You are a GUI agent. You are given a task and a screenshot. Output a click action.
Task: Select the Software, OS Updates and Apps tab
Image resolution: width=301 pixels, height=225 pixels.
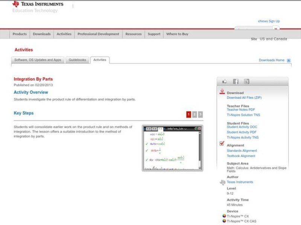38,60
